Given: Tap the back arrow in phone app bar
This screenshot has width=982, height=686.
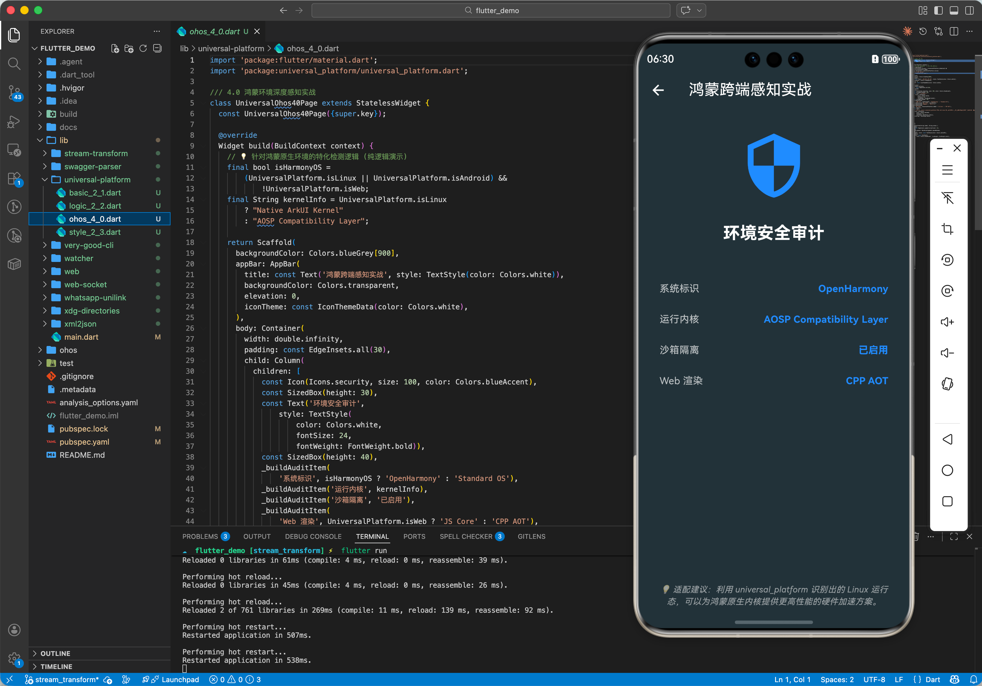Looking at the screenshot, I should pos(658,90).
